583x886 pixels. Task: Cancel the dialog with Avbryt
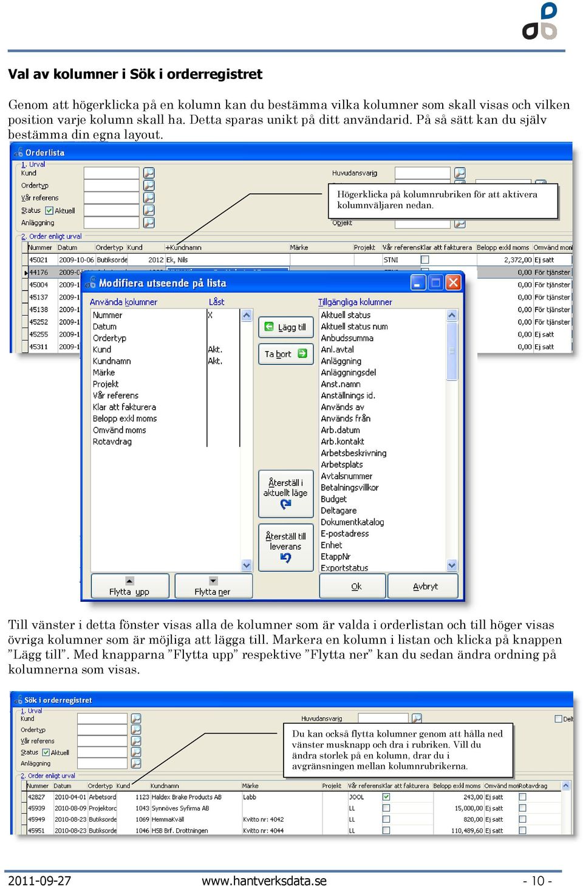(423, 587)
